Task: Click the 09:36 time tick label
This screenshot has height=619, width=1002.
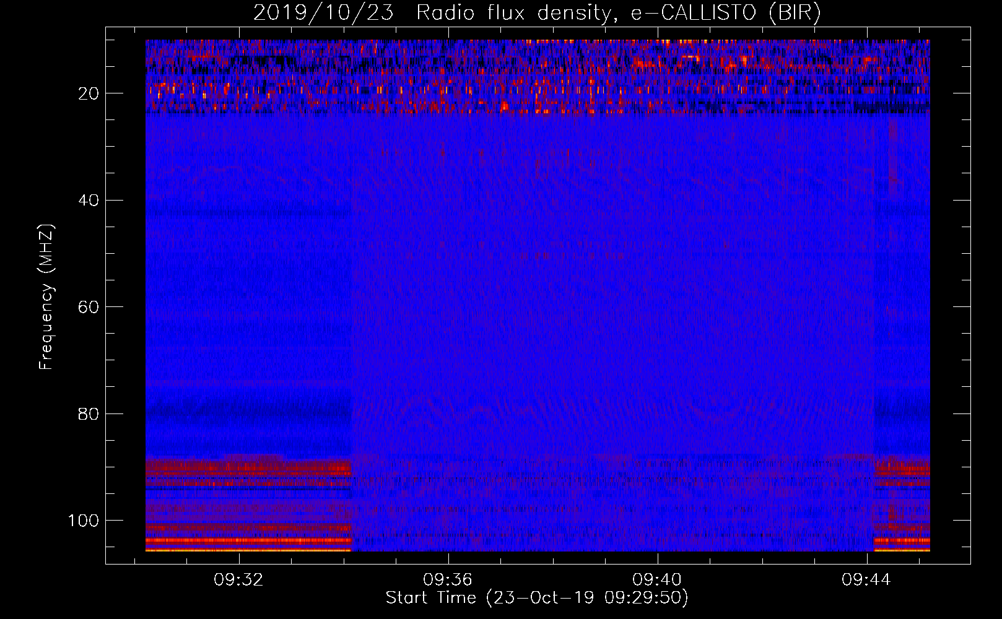Action: (448, 580)
